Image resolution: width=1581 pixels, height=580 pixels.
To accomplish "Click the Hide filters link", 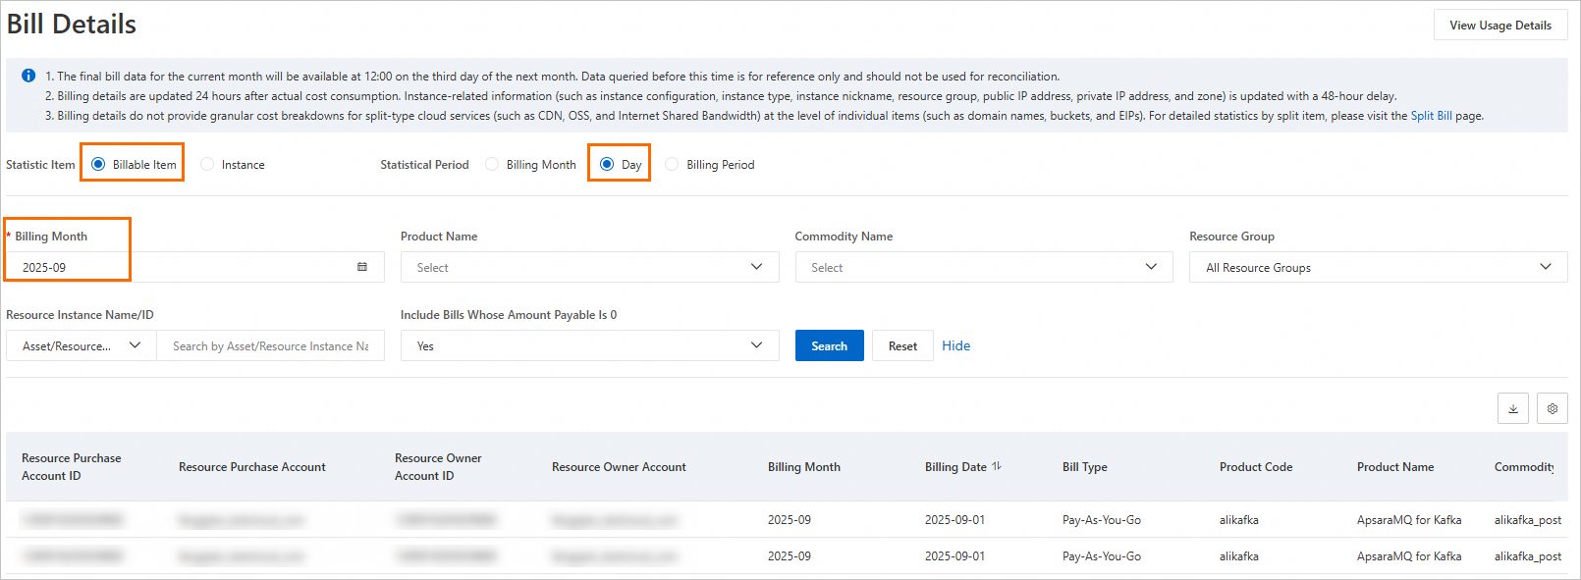I will pyautogui.click(x=955, y=345).
